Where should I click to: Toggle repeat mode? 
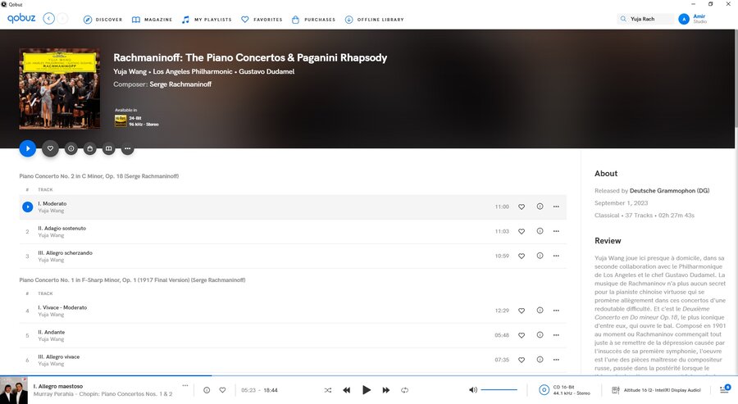tap(404, 390)
